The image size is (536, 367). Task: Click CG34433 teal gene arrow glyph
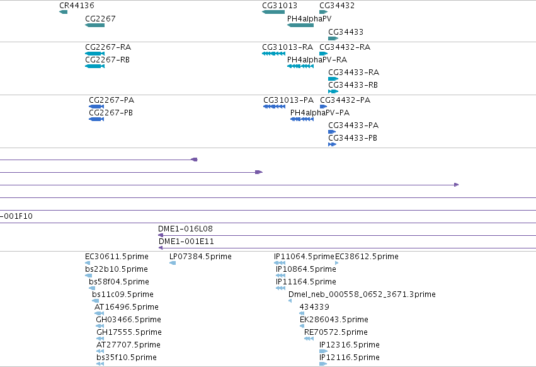coord(333,38)
